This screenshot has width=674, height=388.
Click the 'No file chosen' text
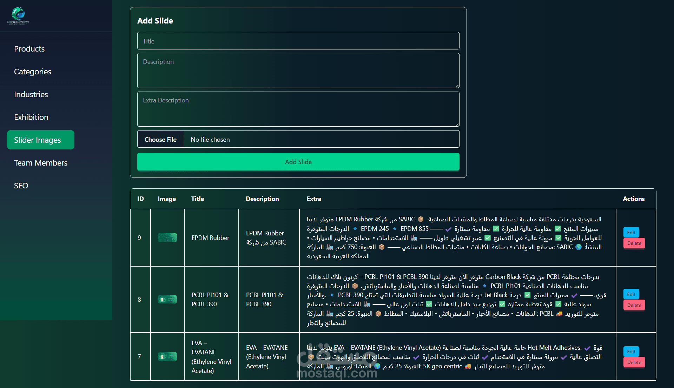[210, 140]
